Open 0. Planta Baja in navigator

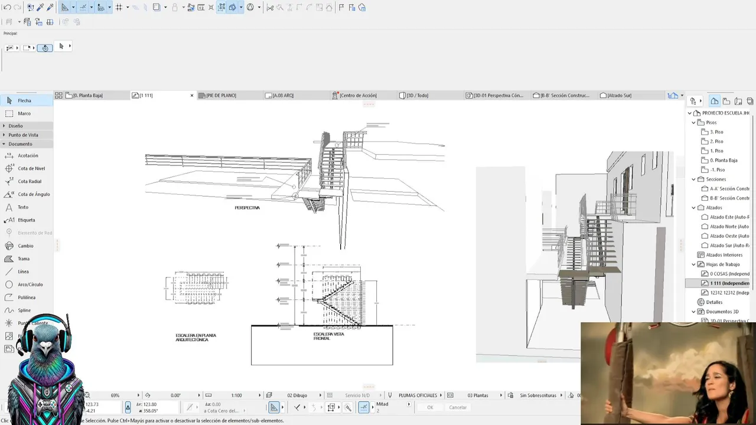point(724,160)
